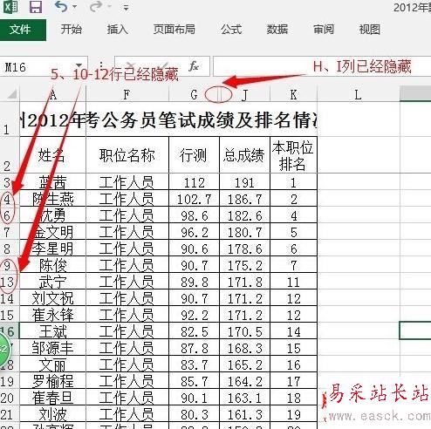This screenshot has width=431, height=429.
Task: Click the 总成绩 header cell
Action: pos(244,155)
